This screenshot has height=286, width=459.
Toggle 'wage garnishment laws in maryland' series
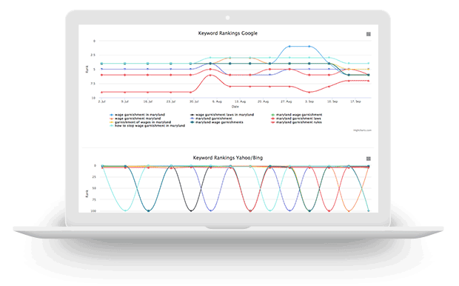point(222,115)
